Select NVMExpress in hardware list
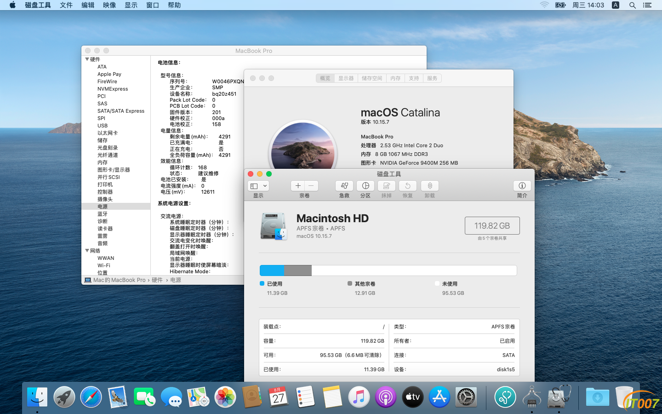Screen dimensions: 662x414 (x=113, y=89)
